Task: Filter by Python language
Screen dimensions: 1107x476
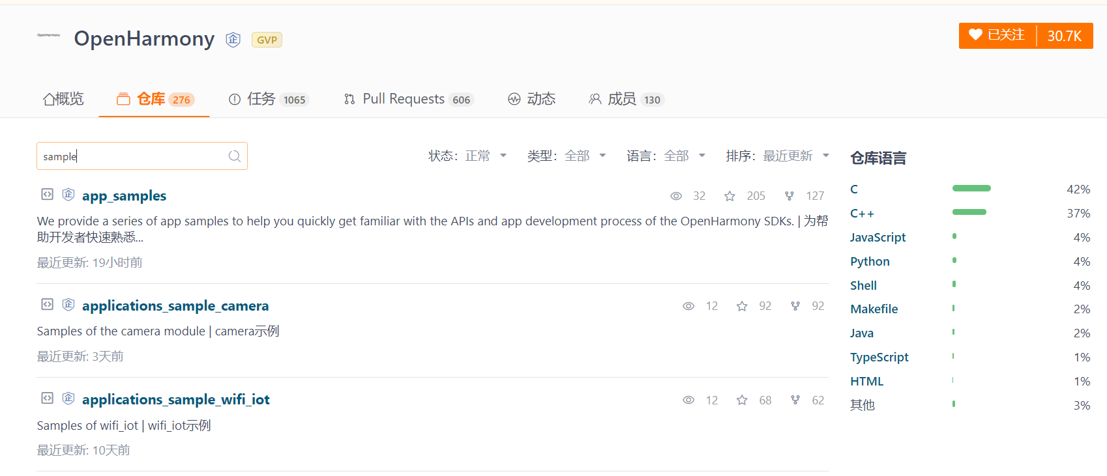Action: point(870,262)
